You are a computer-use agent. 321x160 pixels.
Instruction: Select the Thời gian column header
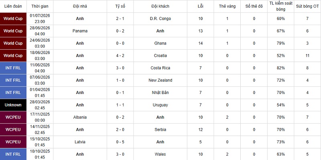(x=40, y=6)
